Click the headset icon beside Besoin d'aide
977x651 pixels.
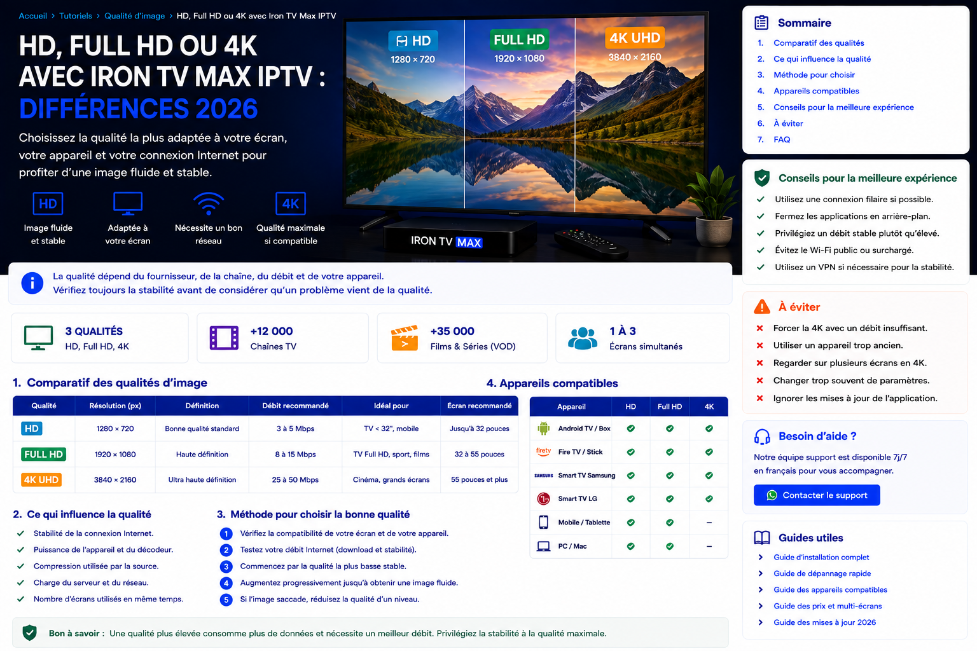pyautogui.click(x=762, y=436)
